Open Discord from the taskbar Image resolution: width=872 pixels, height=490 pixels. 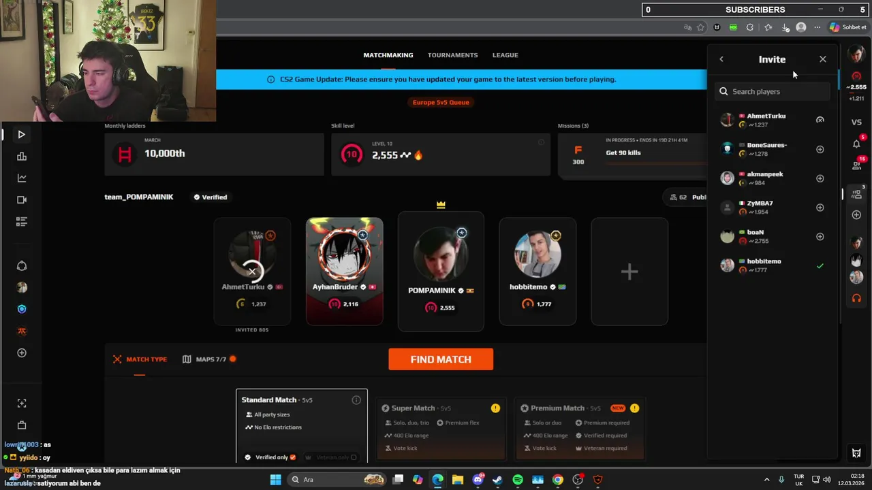click(x=478, y=480)
